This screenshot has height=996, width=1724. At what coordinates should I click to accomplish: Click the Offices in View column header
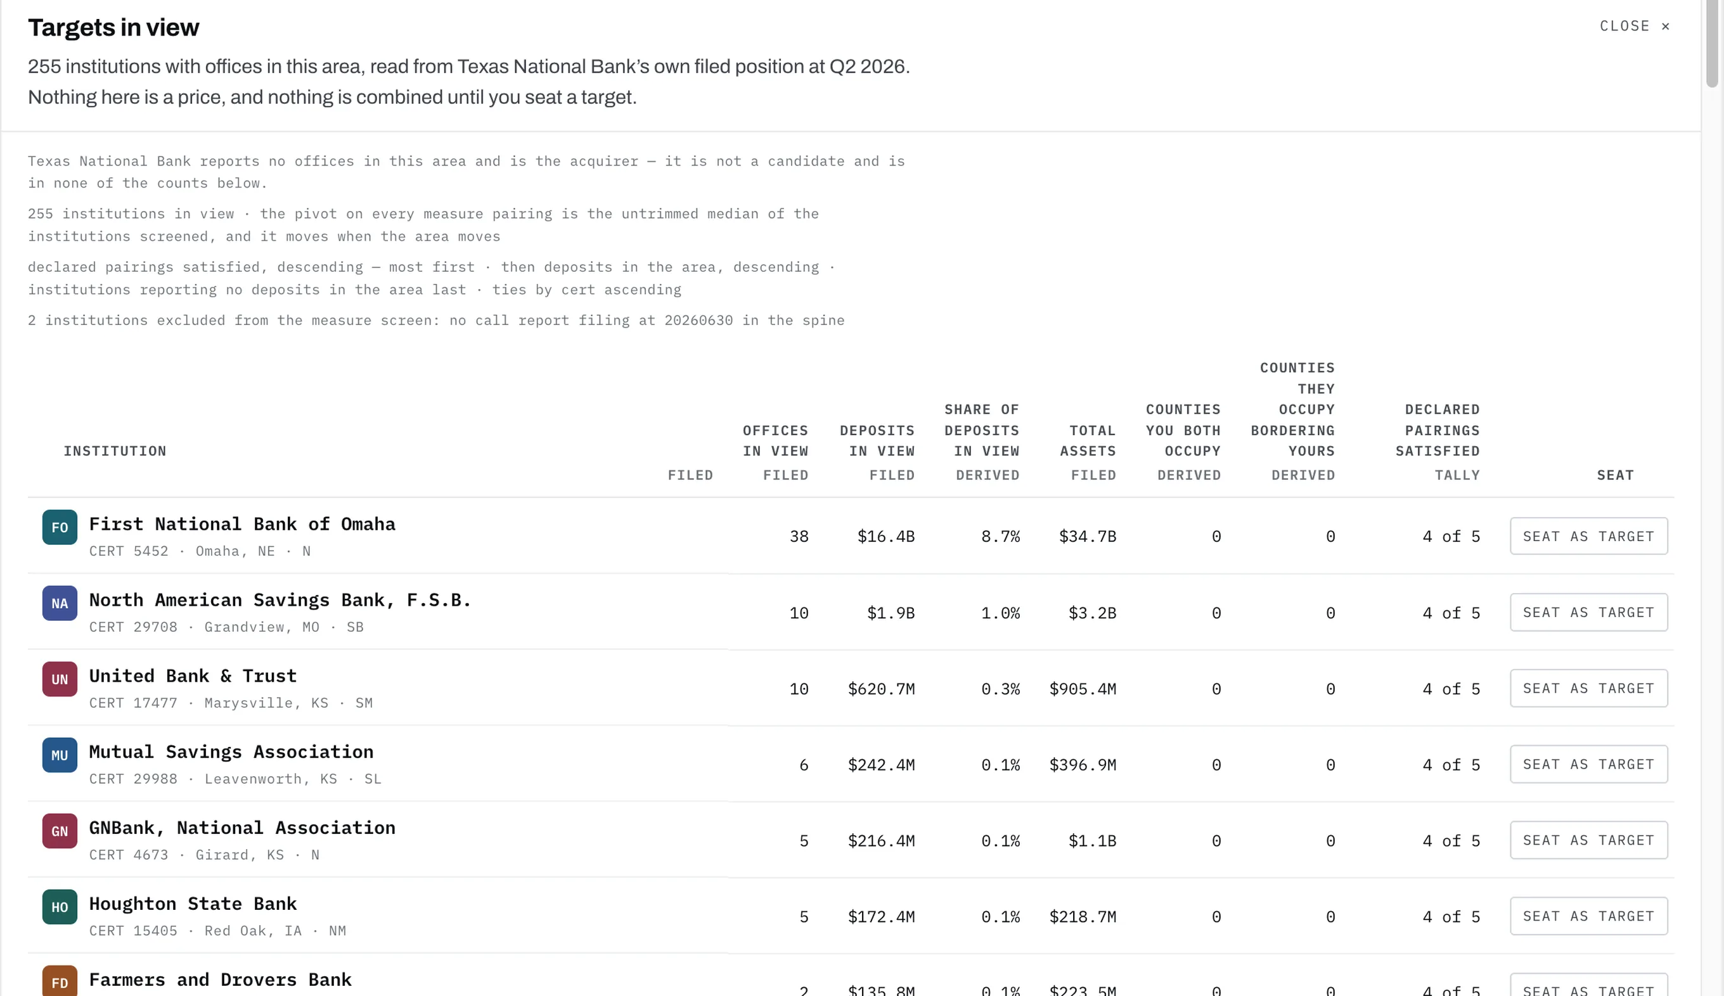(x=775, y=440)
